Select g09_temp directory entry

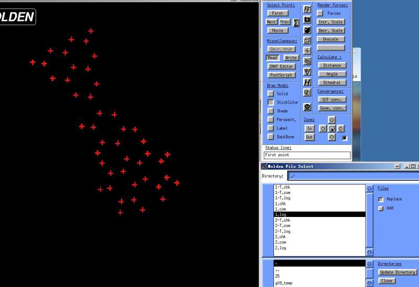coord(319,283)
